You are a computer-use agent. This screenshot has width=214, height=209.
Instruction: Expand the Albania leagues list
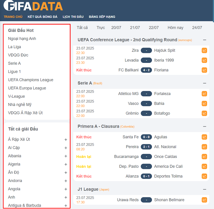(x=66, y=156)
